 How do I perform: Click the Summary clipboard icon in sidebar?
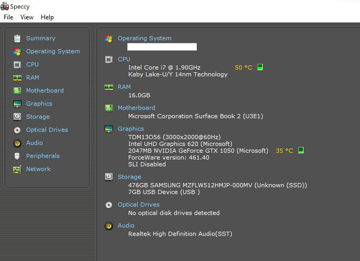(17, 38)
